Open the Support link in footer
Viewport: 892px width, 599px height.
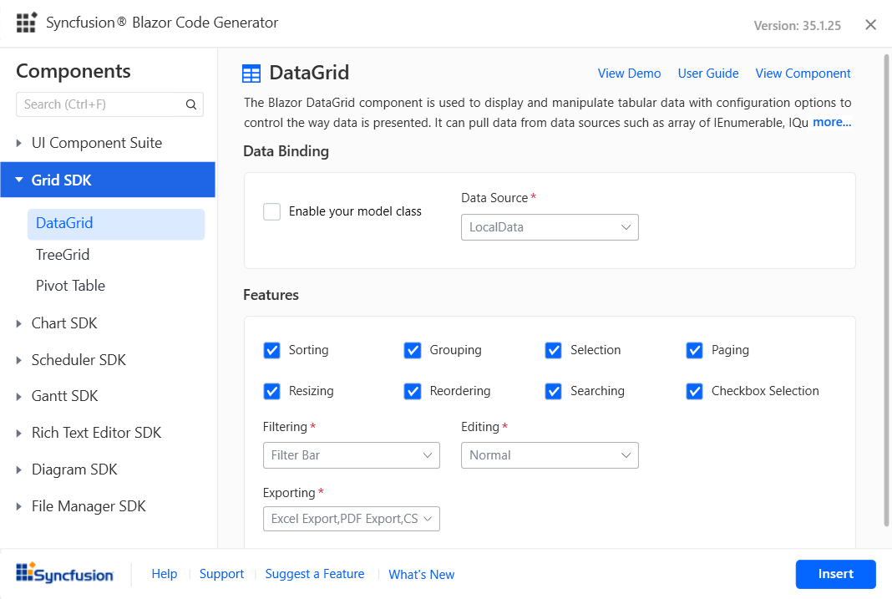221,574
